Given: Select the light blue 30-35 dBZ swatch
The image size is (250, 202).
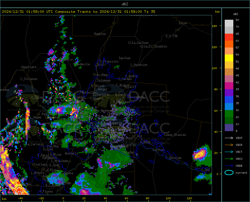Looking at the screenshot, I should (x=229, y=107).
